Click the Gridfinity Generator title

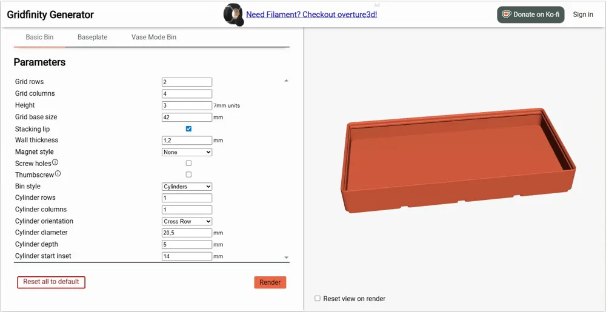(50, 15)
